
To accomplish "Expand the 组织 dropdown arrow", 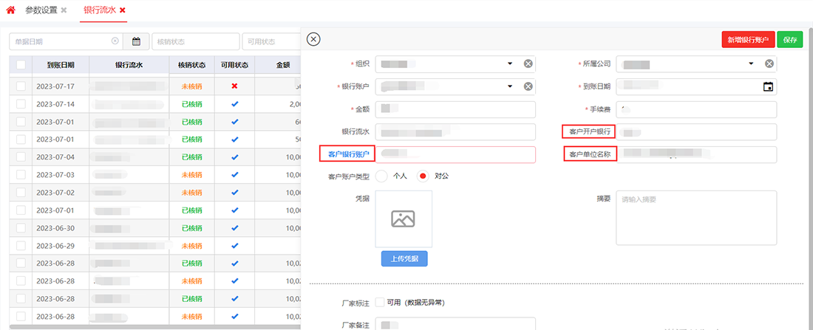I will pyautogui.click(x=510, y=64).
